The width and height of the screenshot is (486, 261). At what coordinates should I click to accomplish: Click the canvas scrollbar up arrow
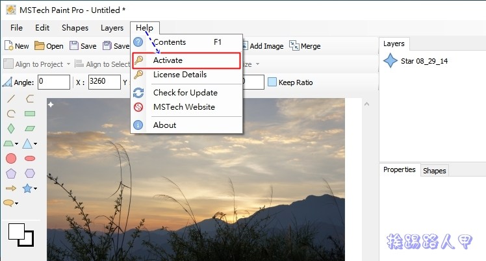point(366,105)
